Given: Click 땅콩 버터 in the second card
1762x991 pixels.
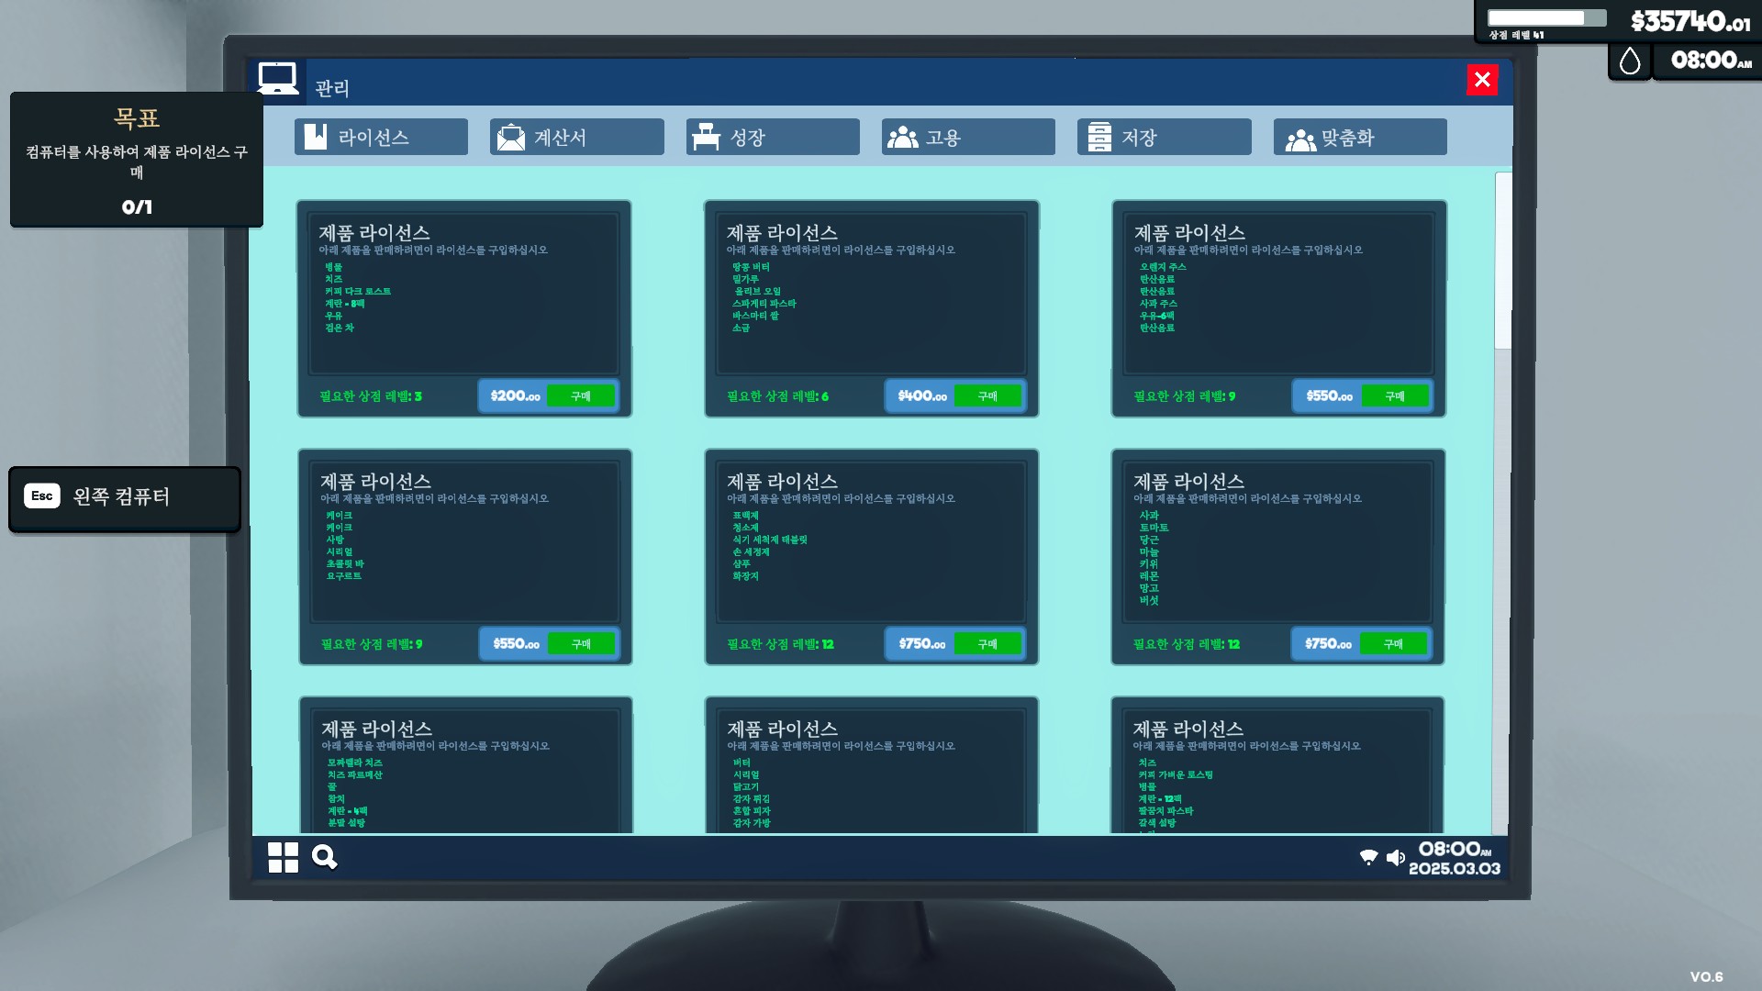Looking at the screenshot, I should coord(751,267).
